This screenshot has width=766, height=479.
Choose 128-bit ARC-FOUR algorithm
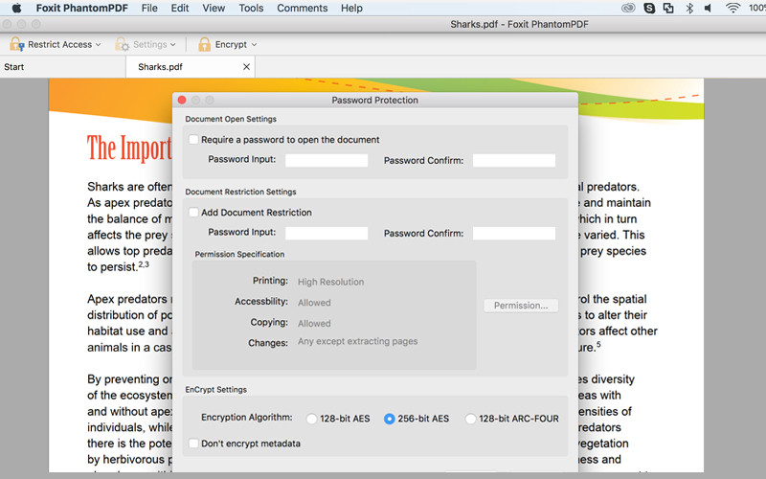click(470, 419)
